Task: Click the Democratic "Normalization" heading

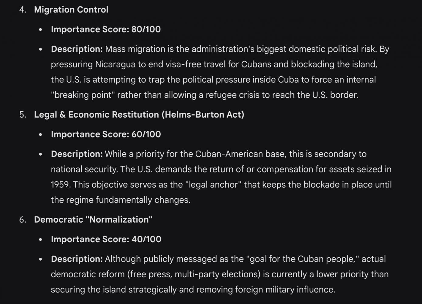Action: 93,219
